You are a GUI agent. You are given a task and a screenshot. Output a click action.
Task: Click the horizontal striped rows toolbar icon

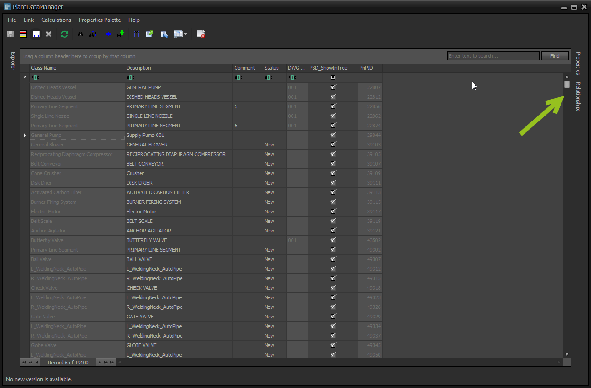(x=23, y=34)
